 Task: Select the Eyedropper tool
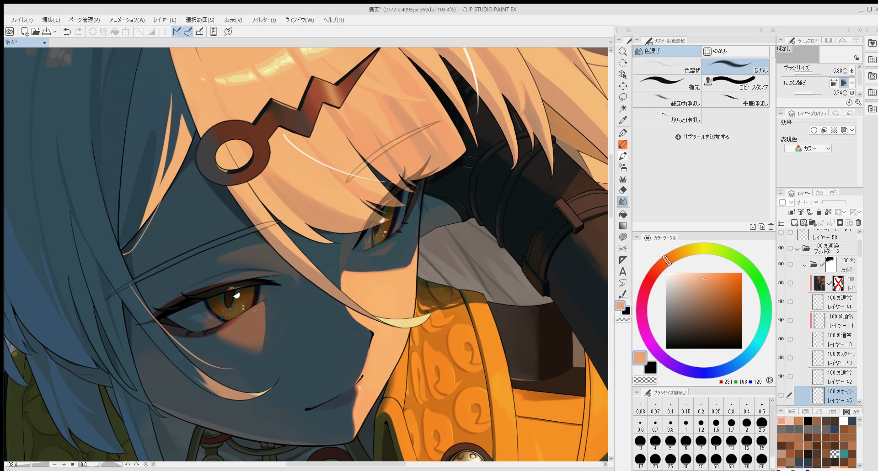[x=622, y=121]
